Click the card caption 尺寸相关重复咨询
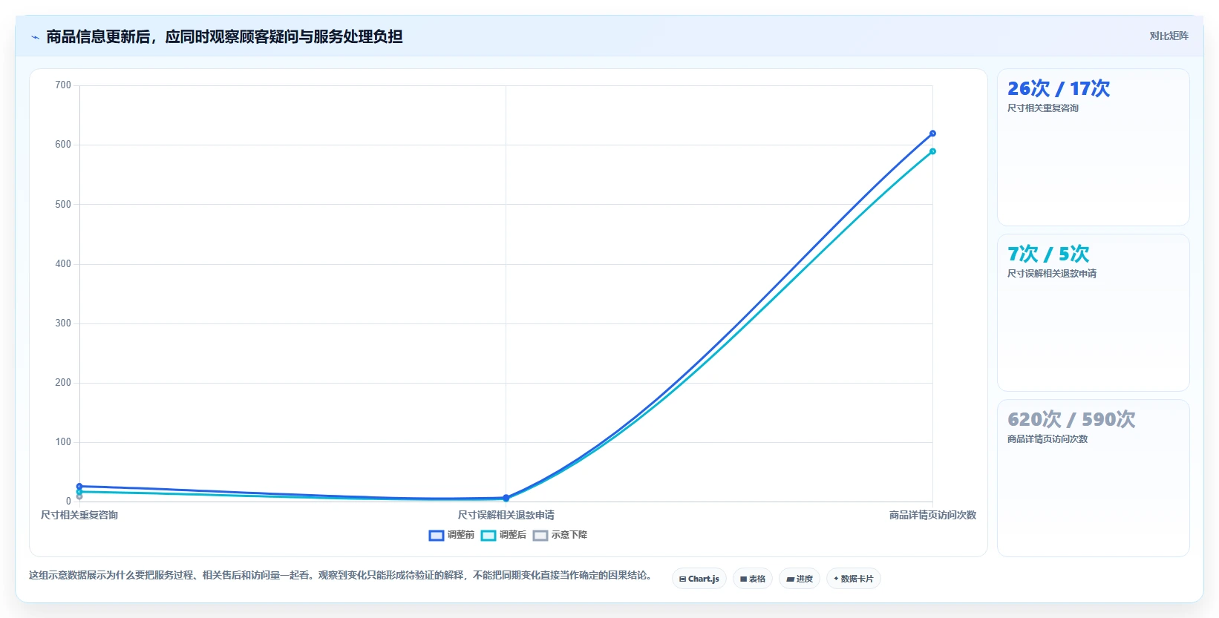1219x618 pixels. click(1042, 108)
